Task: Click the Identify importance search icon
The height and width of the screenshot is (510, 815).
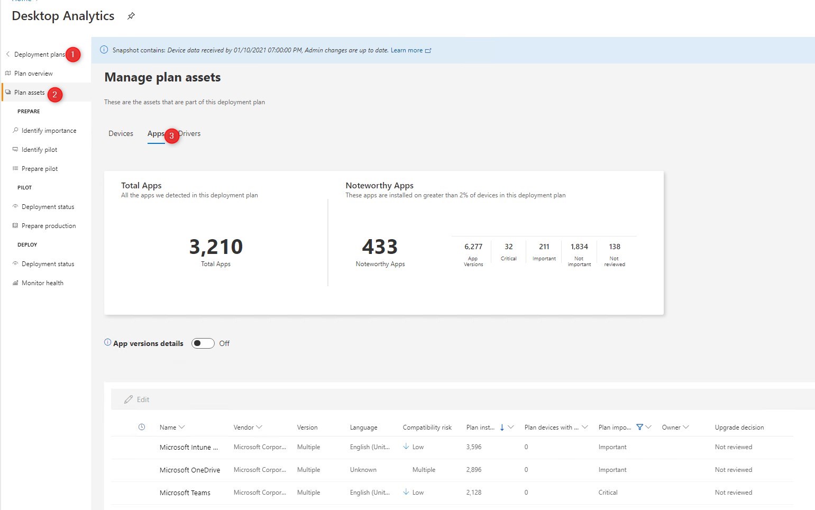Action: coord(15,130)
